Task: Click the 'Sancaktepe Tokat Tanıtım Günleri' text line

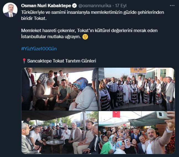Action: click(x=62, y=61)
